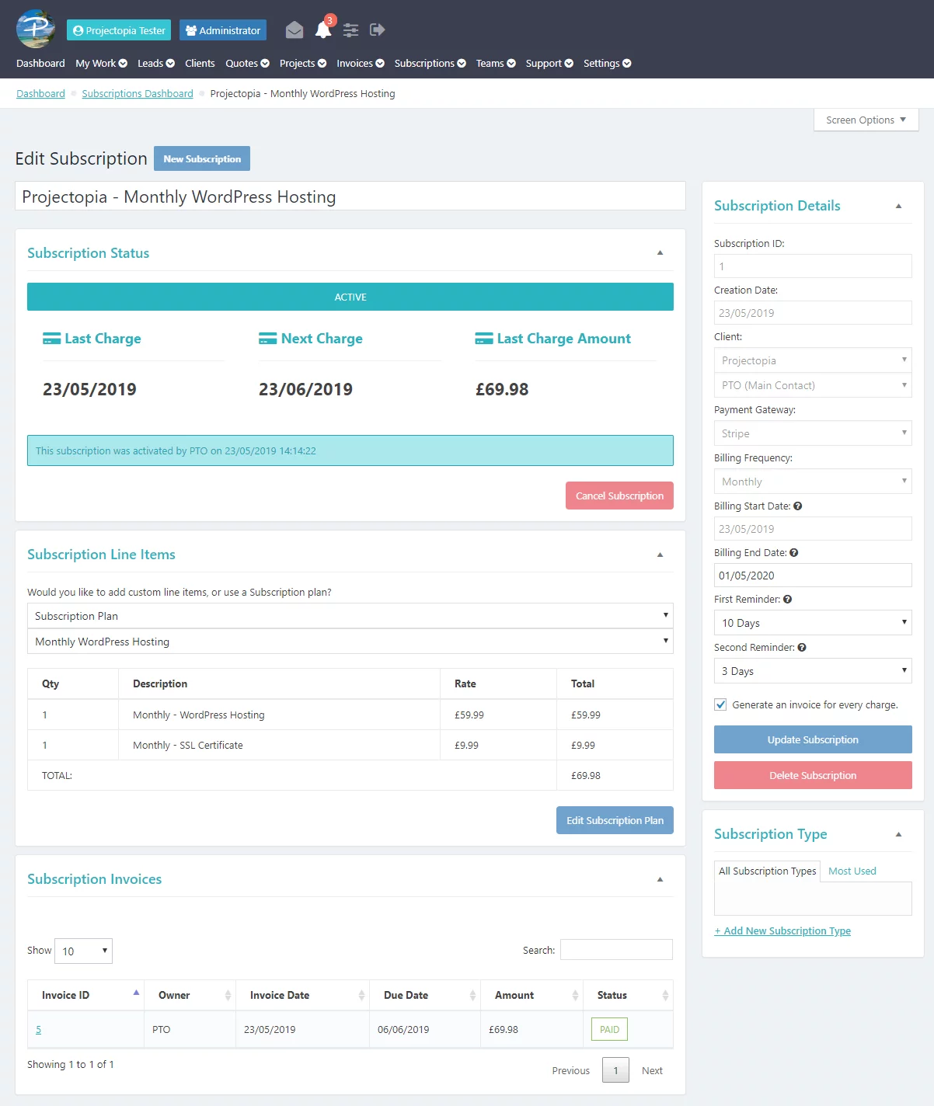Open the Monthly billing frequency dropdown

pos(813,482)
